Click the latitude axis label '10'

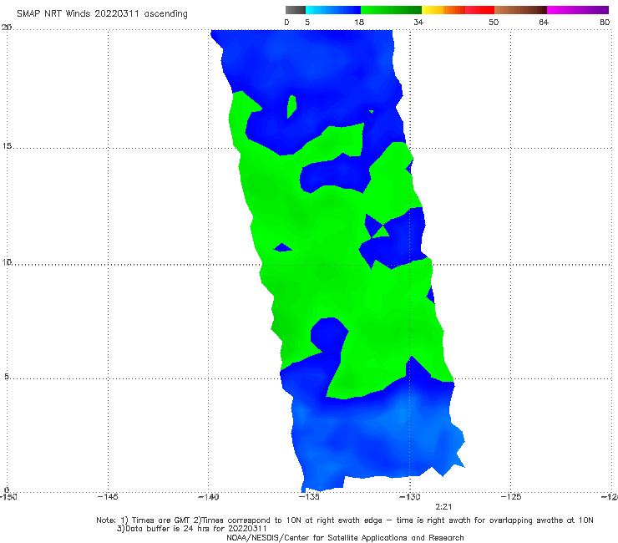coord(7,261)
